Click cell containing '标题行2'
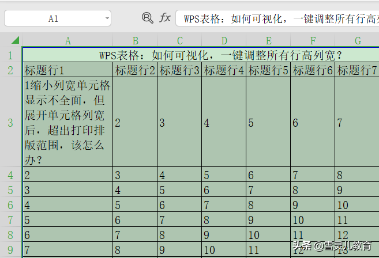This screenshot has height=258, width=379. tap(135, 70)
